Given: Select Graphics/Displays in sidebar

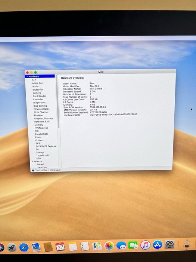Looking at the screenshot, I should (44, 119).
